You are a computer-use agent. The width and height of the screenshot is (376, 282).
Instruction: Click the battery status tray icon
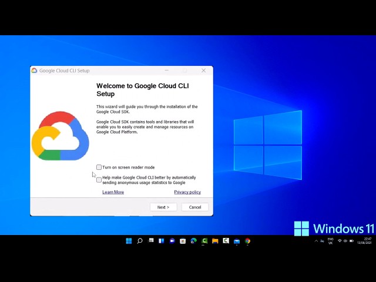pyautogui.click(x=351, y=241)
